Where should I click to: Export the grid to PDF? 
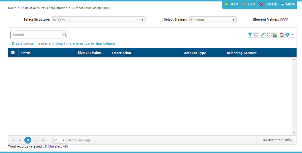(282, 35)
